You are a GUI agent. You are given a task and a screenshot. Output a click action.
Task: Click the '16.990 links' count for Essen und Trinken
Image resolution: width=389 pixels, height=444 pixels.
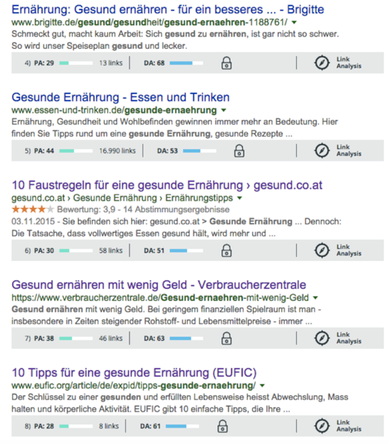pyautogui.click(x=117, y=151)
